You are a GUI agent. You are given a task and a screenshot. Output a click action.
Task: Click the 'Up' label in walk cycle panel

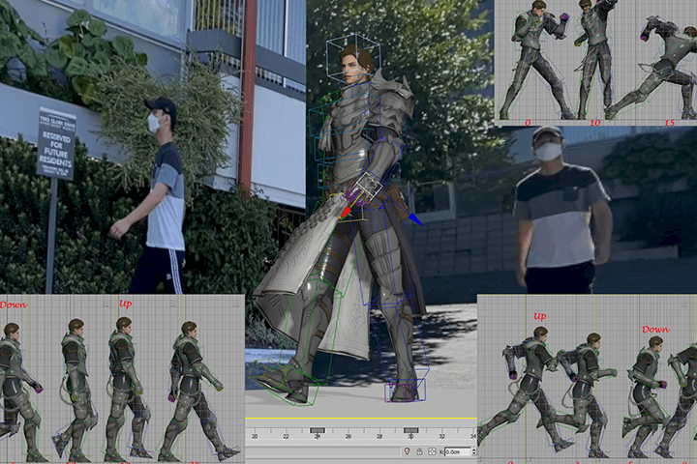click(126, 304)
